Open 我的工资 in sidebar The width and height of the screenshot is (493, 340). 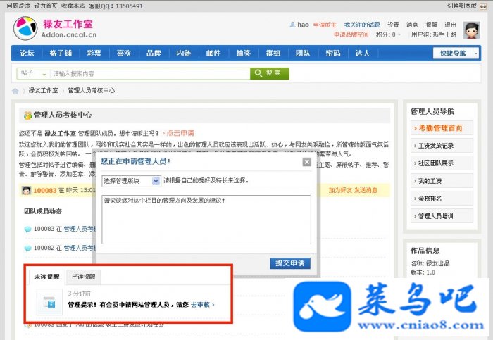point(442,181)
